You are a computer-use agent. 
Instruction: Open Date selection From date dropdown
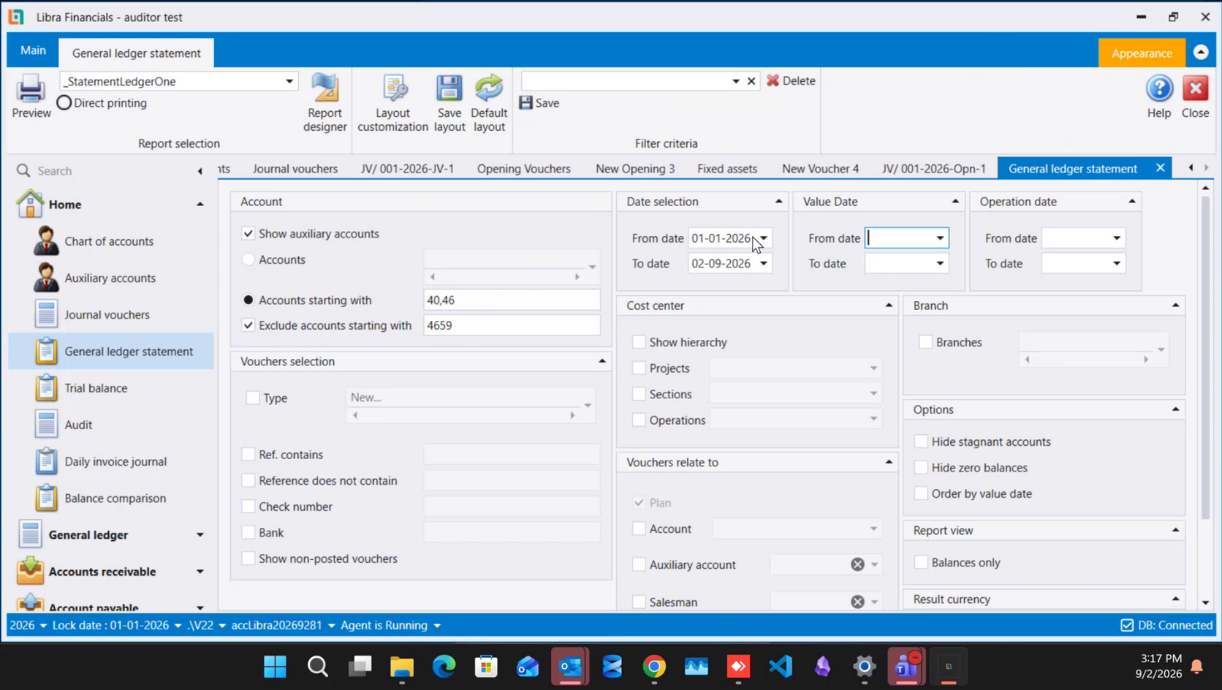[x=764, y=238]
